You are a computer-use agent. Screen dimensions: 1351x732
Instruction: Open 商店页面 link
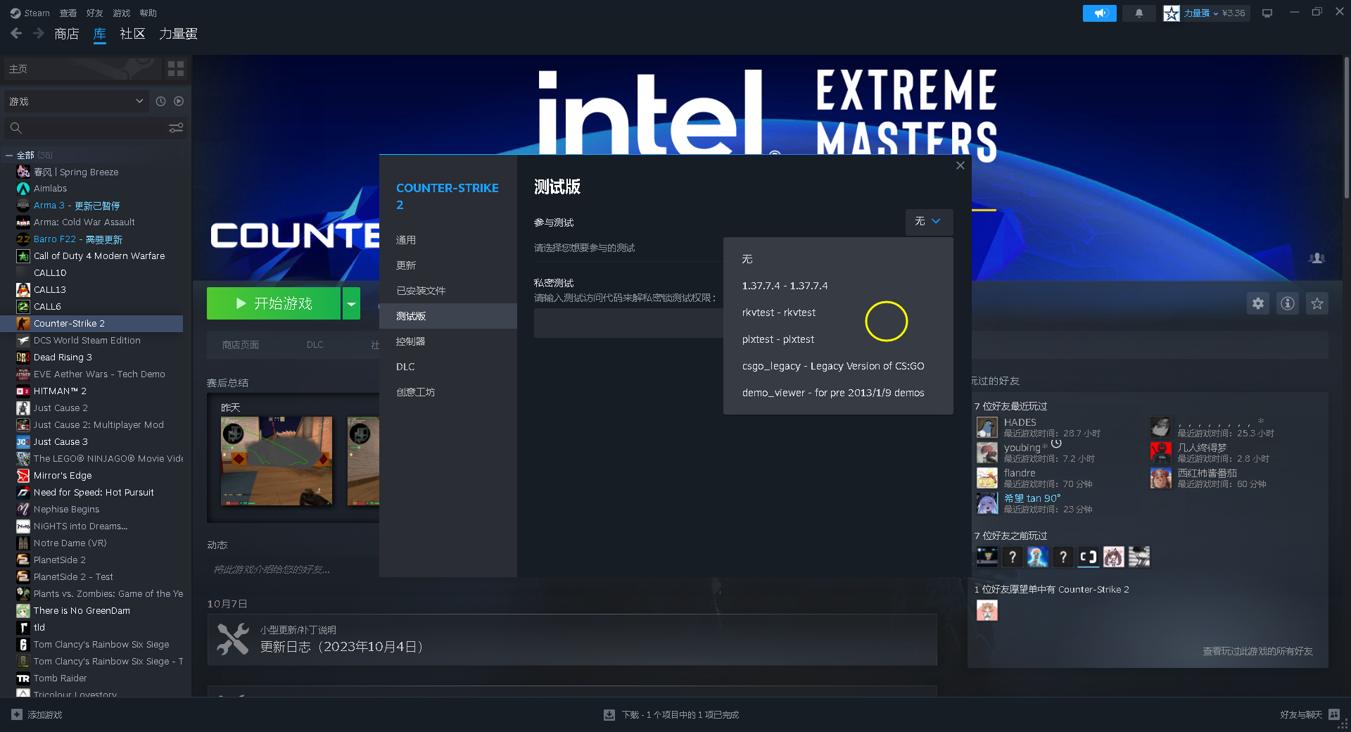(241, 345)
